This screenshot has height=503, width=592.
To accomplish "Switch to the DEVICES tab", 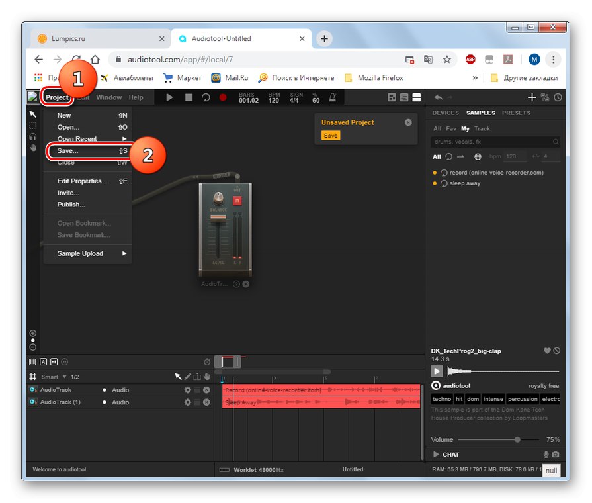I will coord(446,113).
